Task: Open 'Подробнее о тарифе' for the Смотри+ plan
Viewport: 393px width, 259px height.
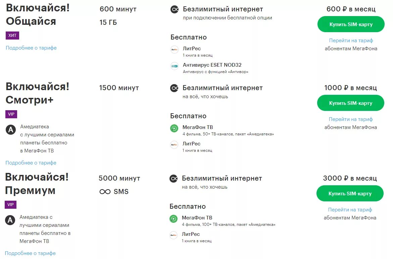Action: (31, 163)
